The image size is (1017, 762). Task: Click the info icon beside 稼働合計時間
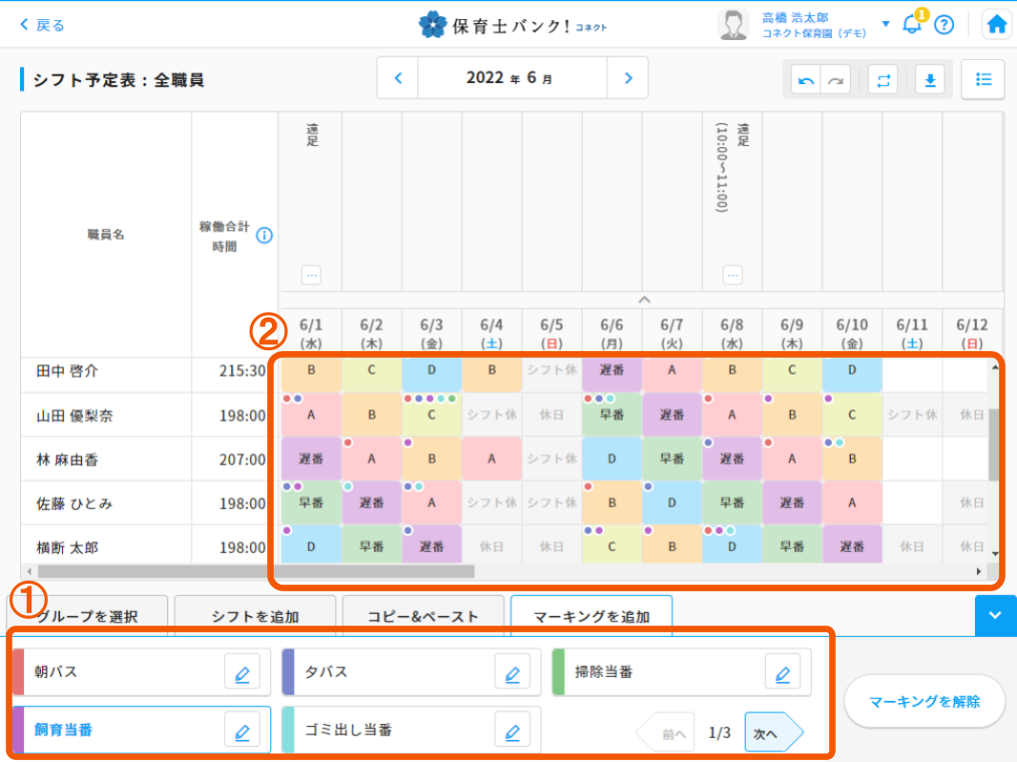(x=264, y=236)
